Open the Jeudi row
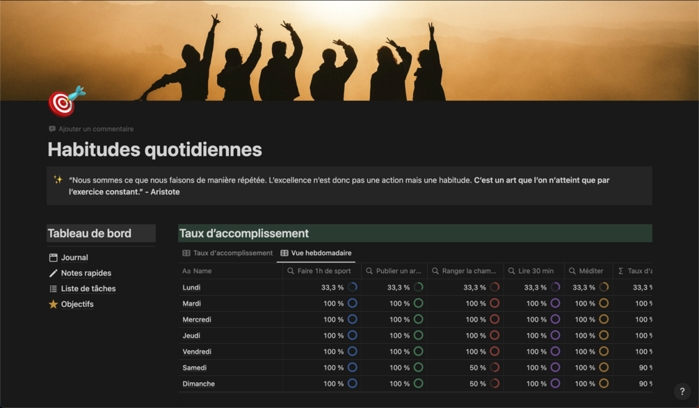The width and height of the screenshot is (699, 408). [191, 336]
